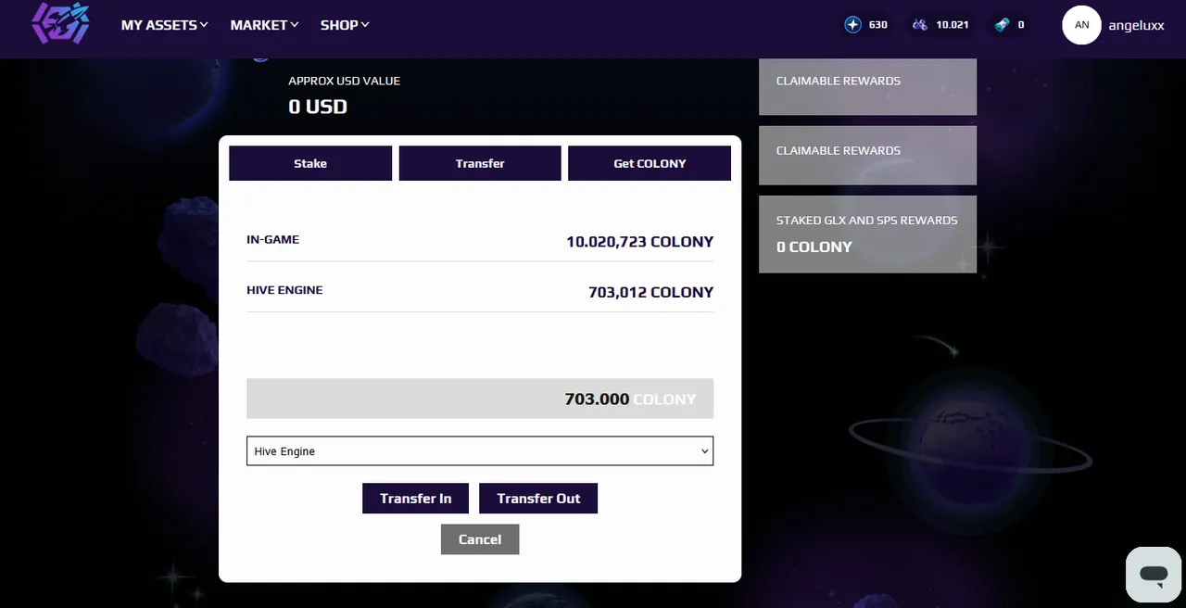The height and width of the screenshot is (608, 1186).
Task: Click the APPROX USD VALUE label
Action: (345, 81)
